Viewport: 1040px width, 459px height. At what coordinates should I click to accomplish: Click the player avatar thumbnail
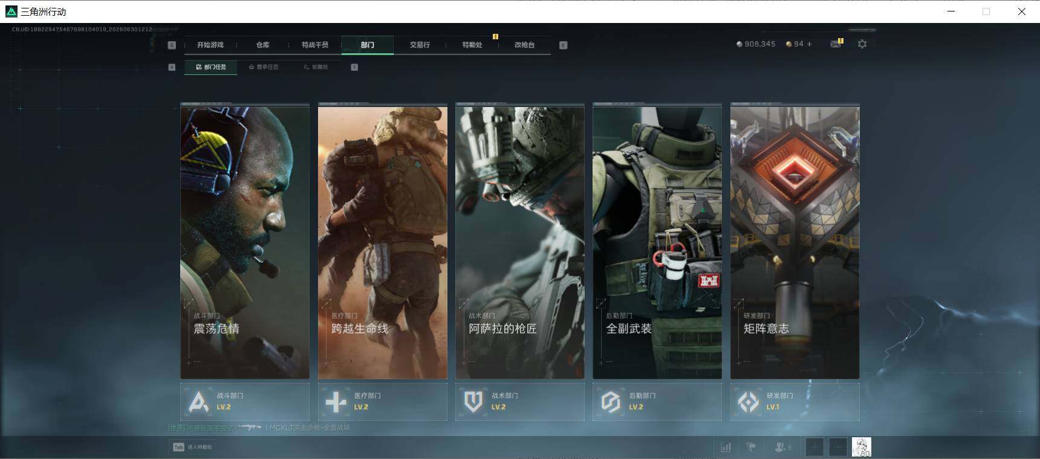862,448
